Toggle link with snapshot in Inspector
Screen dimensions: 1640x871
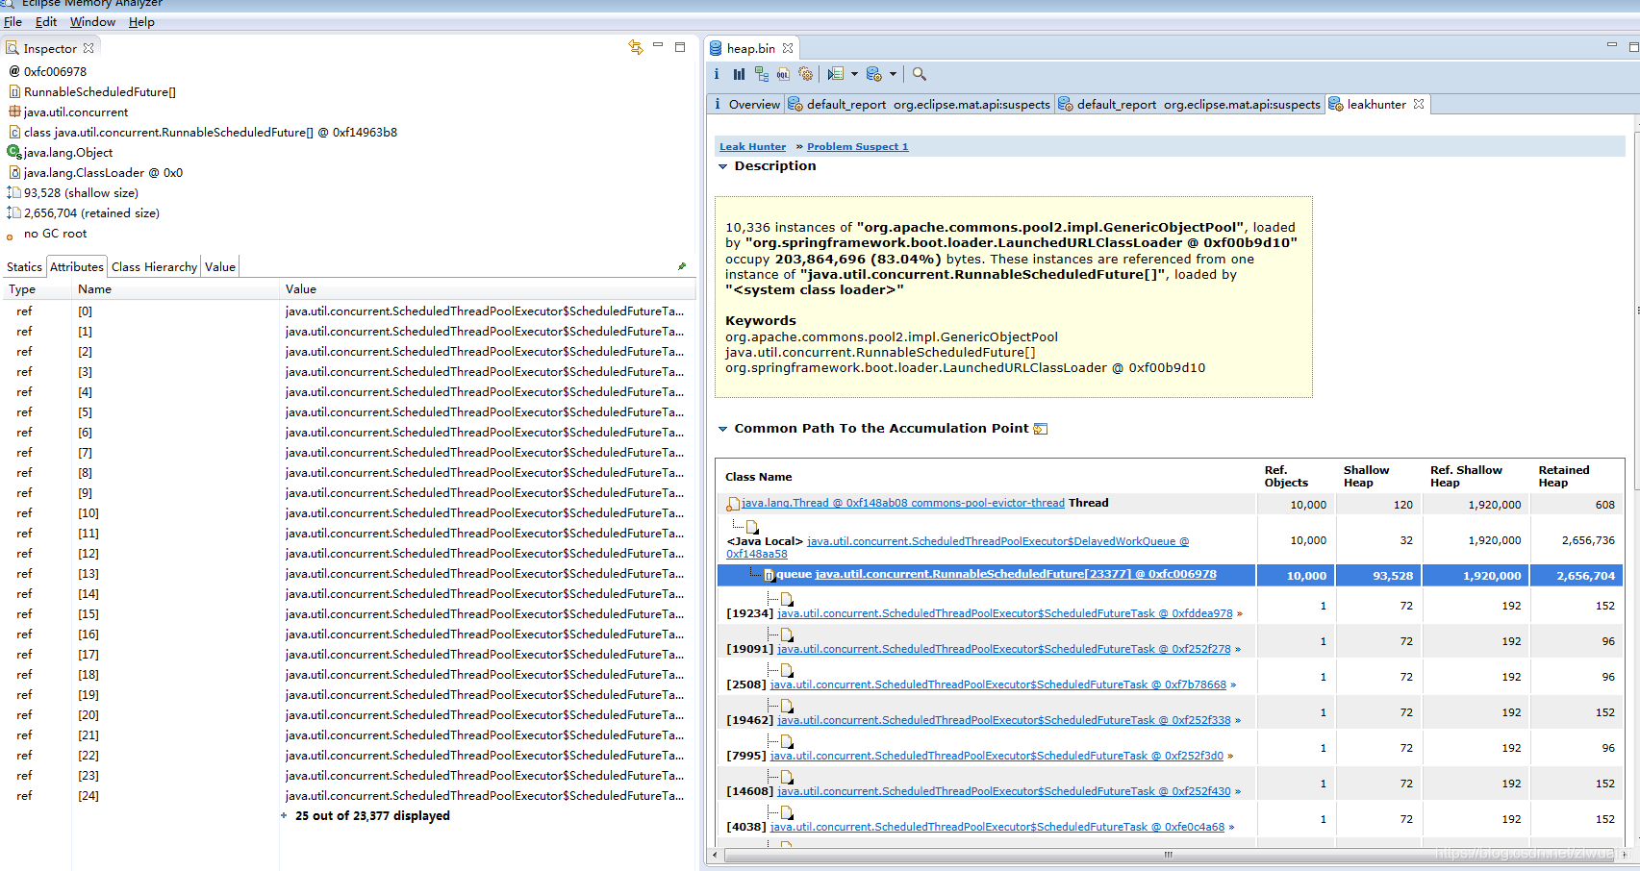[x=636, y=47]
